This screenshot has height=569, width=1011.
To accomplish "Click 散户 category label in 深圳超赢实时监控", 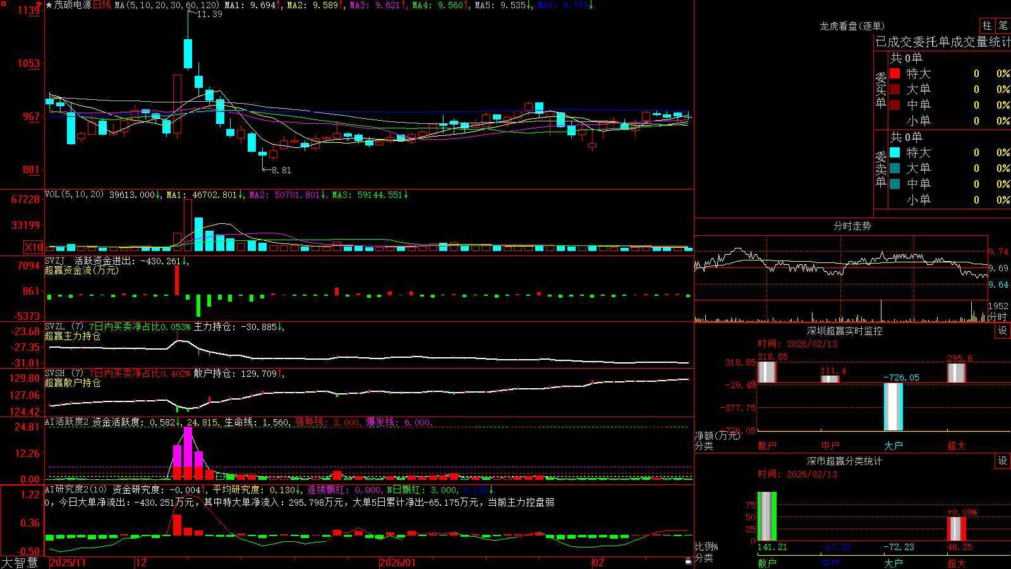I will pos(767,446).
